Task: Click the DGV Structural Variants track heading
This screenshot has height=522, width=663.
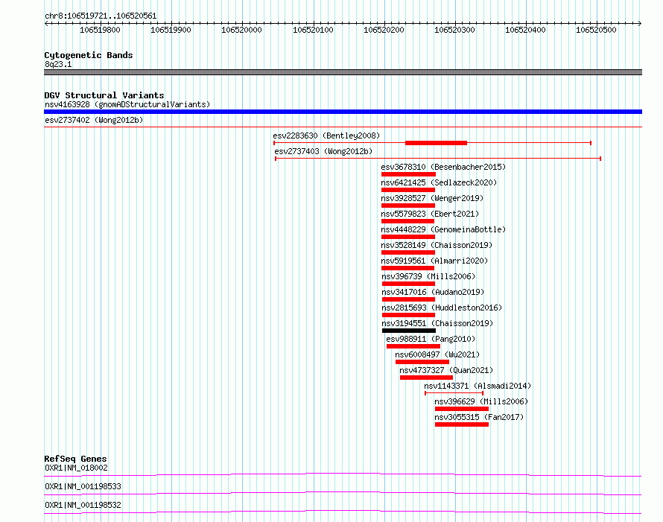Action: coord(104,95)
